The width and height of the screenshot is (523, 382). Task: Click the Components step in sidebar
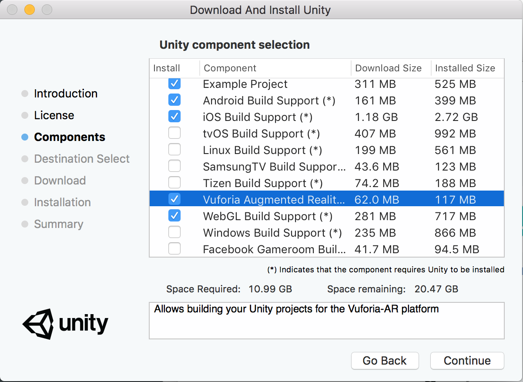(x=70, y=137)
